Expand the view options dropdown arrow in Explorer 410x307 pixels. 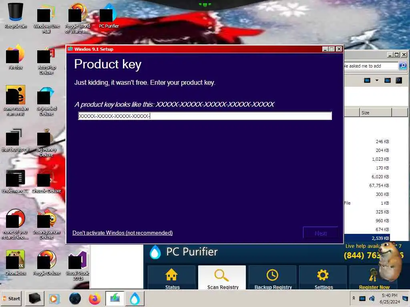(x=377, y=80)
